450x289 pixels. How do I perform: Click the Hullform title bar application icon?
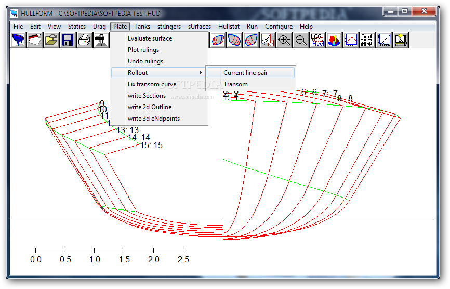14,13
